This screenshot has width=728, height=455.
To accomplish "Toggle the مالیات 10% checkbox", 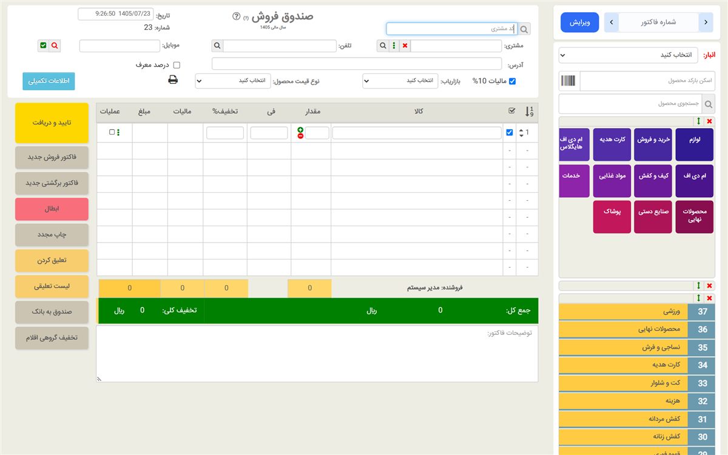I will tap(511, 81).
